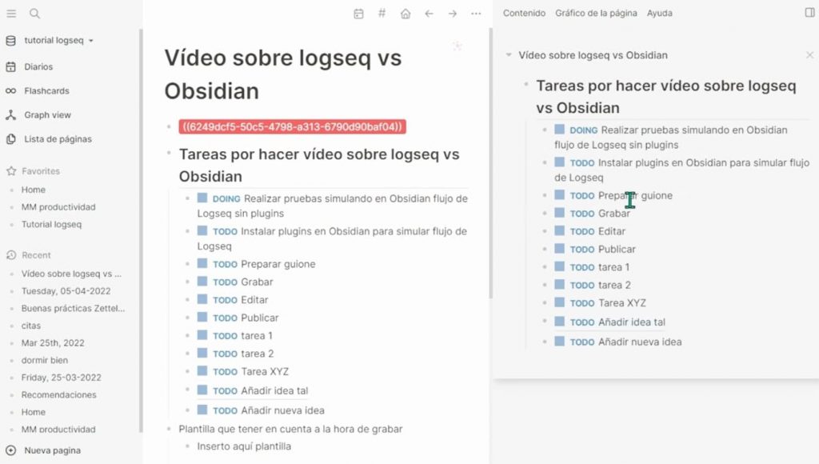Open Home under Favorites
The width and height of the screenshot is (819, 464).
click(34, 190)
